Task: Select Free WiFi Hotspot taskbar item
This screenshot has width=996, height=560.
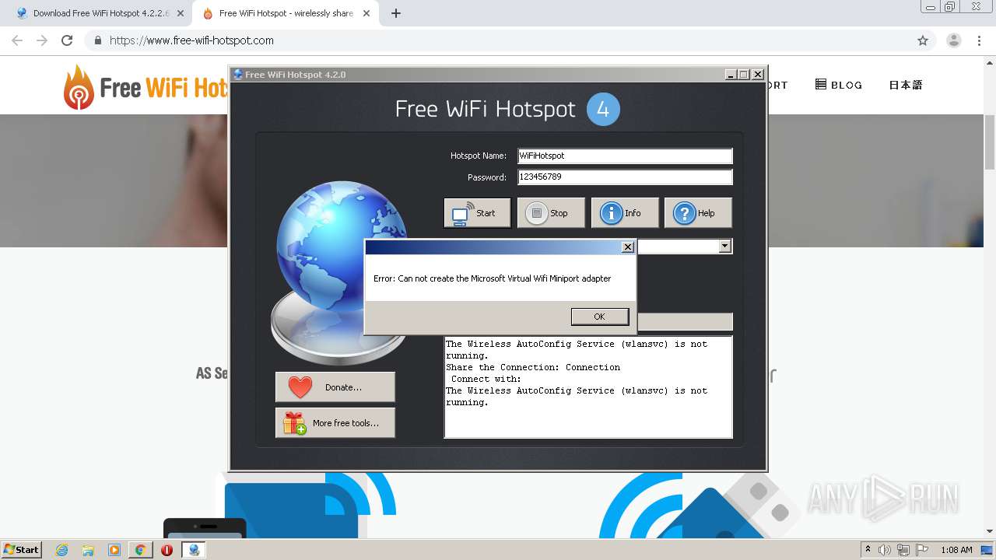Action: 194,550
